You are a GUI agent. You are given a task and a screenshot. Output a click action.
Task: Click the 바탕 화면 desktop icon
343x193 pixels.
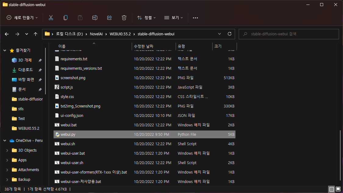coord(14,80)
